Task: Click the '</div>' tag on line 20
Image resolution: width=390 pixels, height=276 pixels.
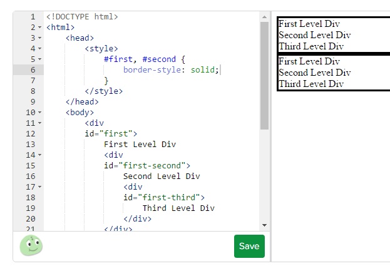Action: [x=137, y=219]
